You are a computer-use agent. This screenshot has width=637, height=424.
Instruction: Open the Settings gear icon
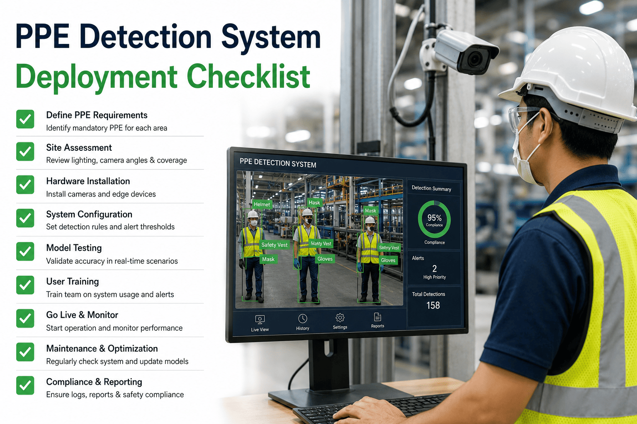[x=340, y=318]
